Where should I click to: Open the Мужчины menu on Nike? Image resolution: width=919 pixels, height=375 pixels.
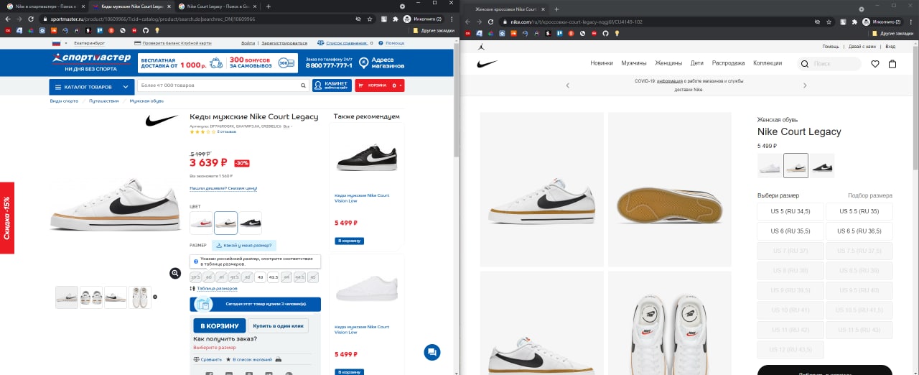[634, 63]
